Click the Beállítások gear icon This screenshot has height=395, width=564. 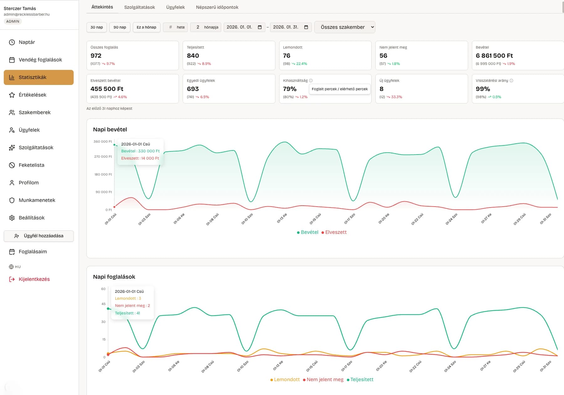tap(12, 218)
